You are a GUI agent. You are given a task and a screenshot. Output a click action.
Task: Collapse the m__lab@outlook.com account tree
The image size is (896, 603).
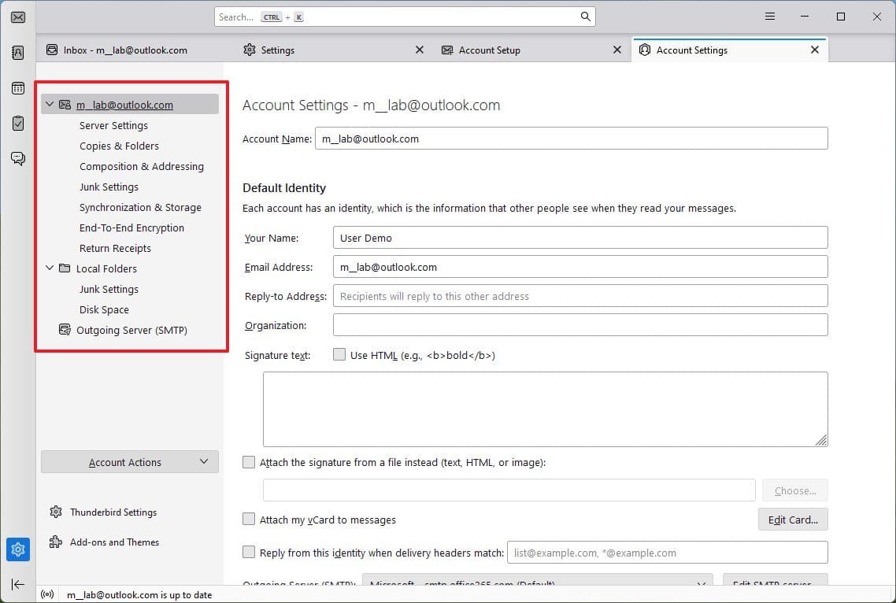tap(50, 104)
